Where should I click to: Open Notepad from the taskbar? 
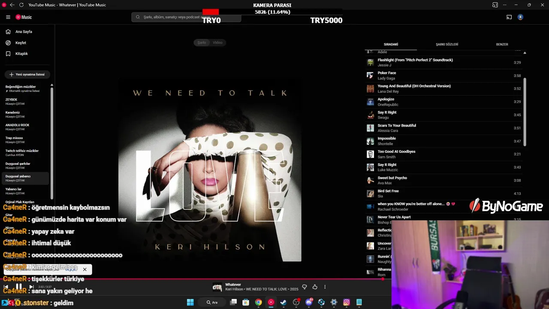click(x=359, y=302)
